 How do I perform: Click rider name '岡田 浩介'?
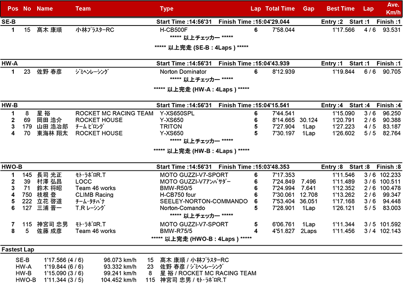(49, 120)
